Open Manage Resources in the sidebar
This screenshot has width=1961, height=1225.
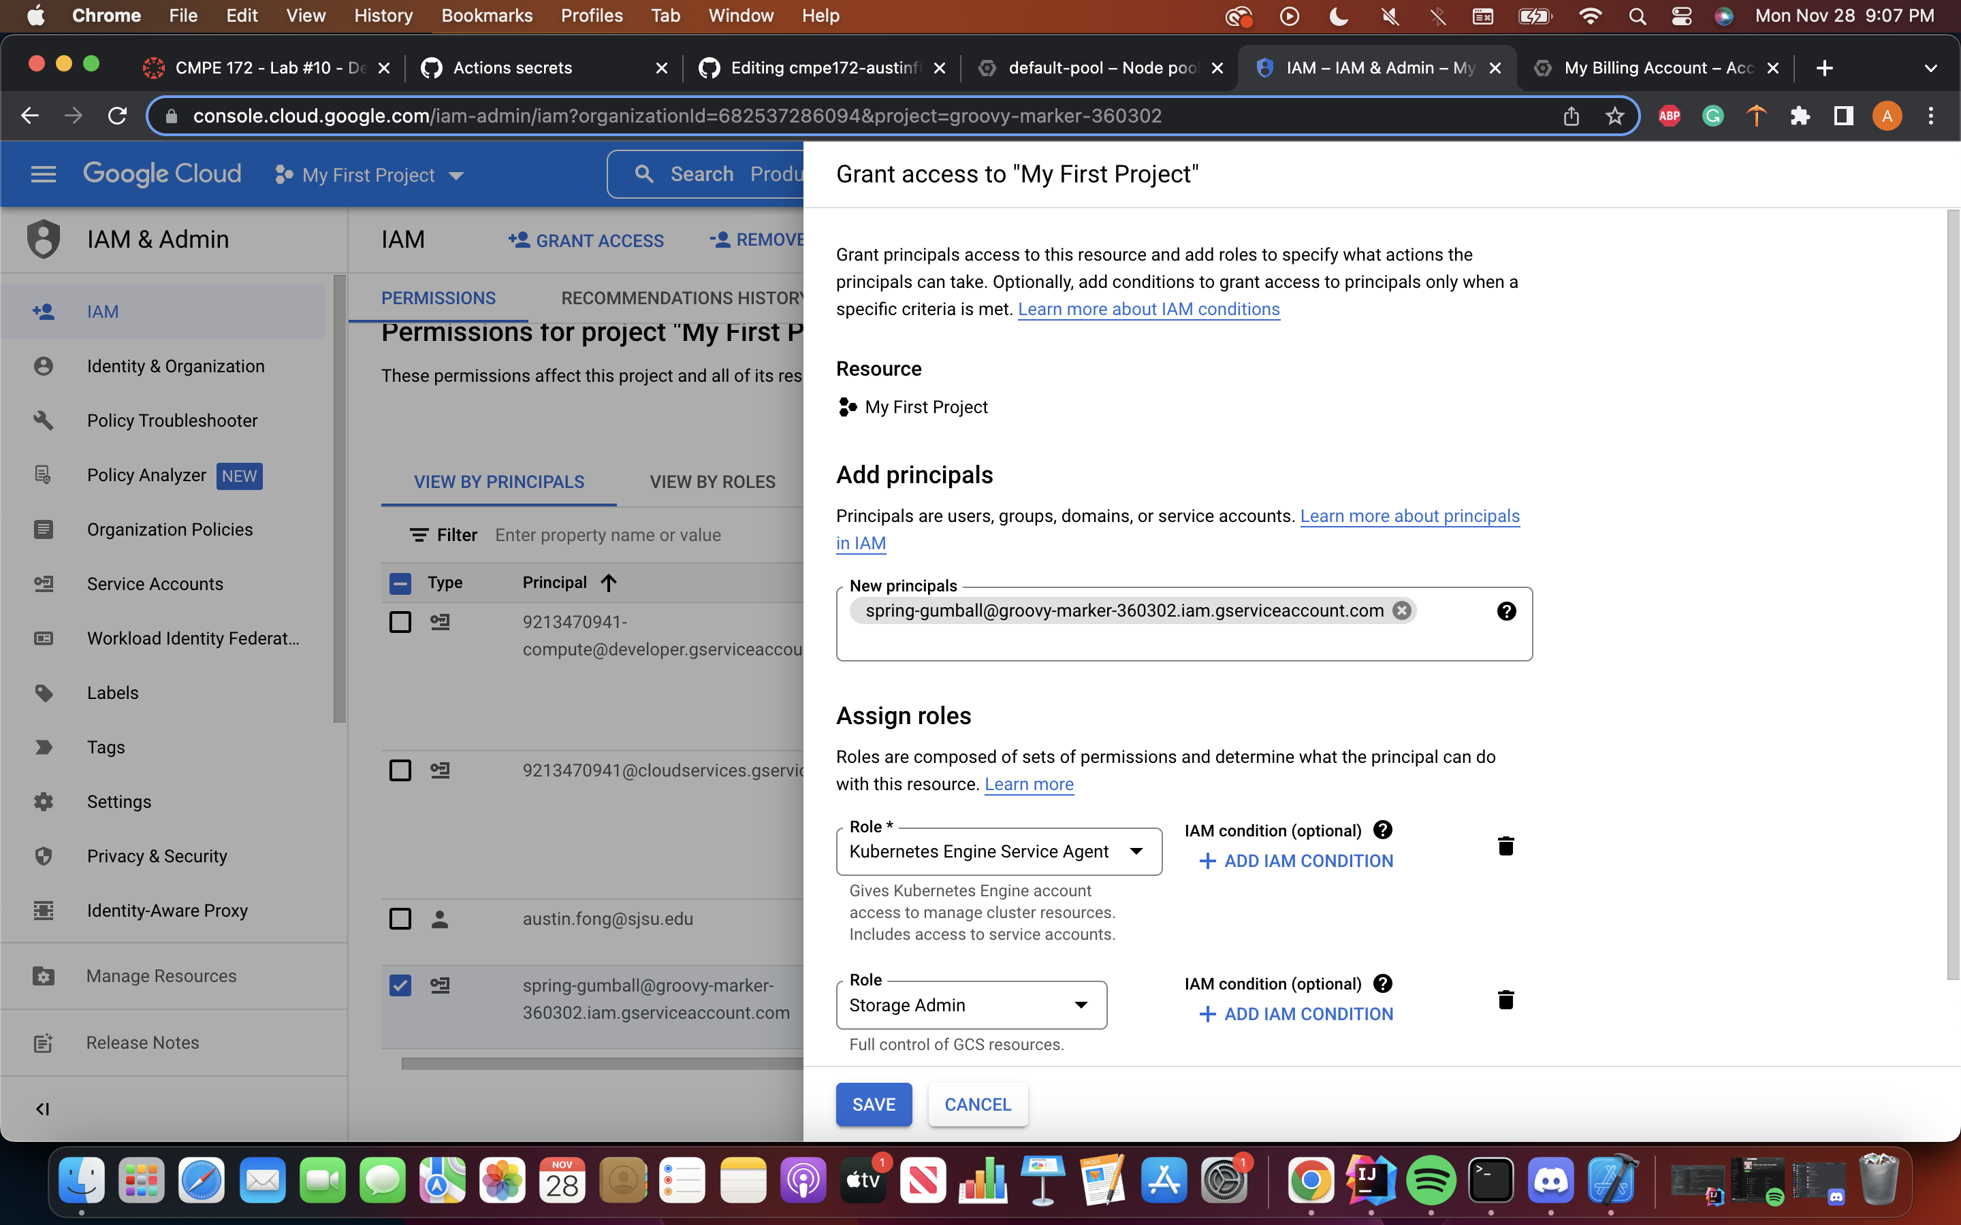click(x=161, y=977)
